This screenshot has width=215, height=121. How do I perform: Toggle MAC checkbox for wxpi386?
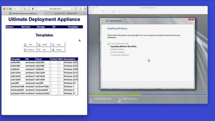[60, 83]
